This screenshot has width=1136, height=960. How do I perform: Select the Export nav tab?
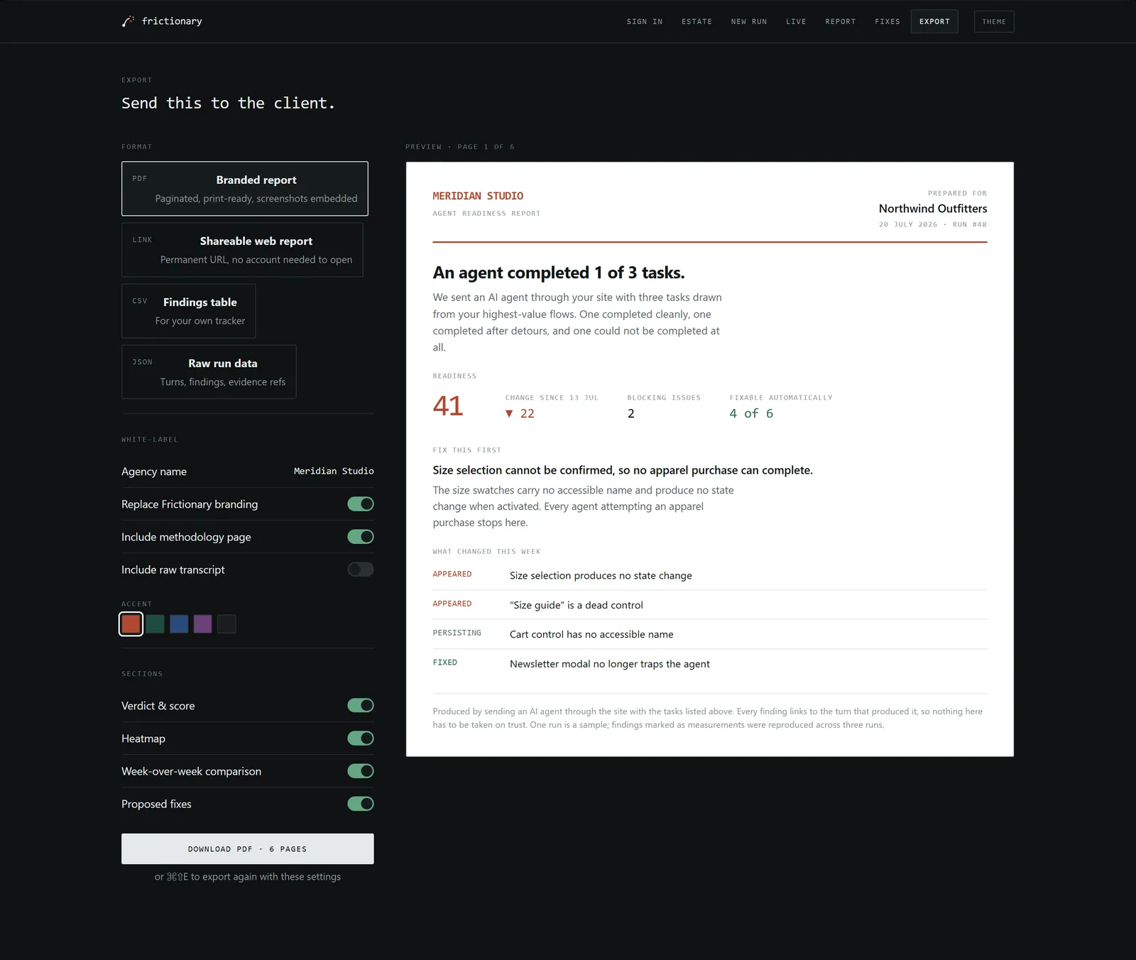coord(934,22)
